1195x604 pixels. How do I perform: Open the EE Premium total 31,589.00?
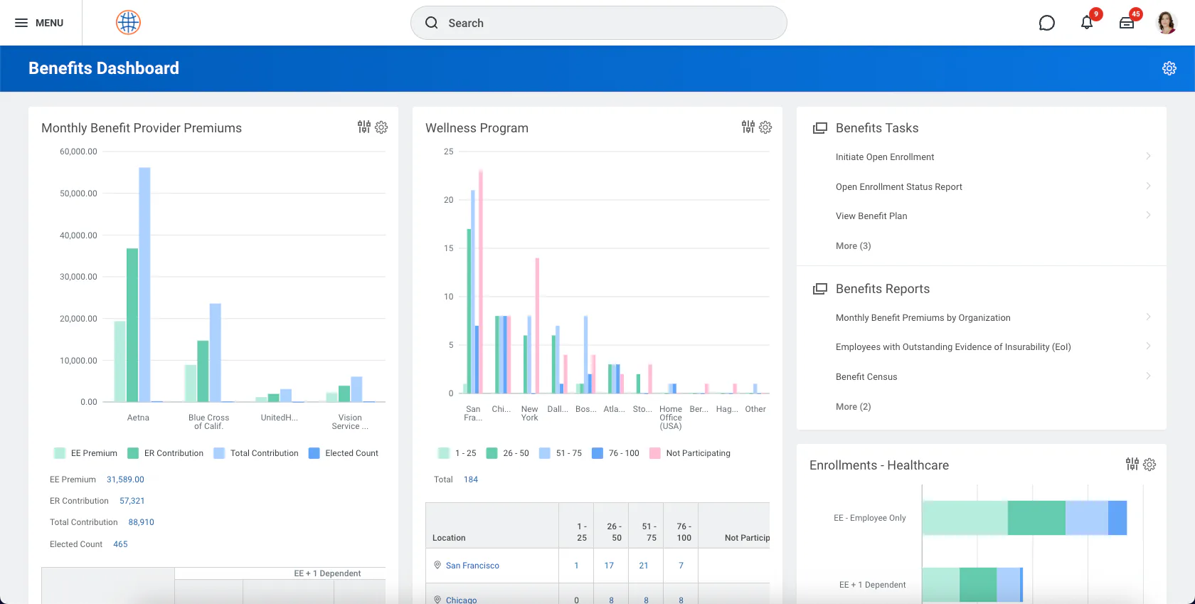click(125, 480)
